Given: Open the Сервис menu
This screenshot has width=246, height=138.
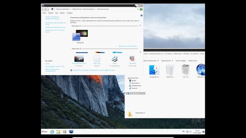Looking at the screenshot, I should click(x=62, y=13).
